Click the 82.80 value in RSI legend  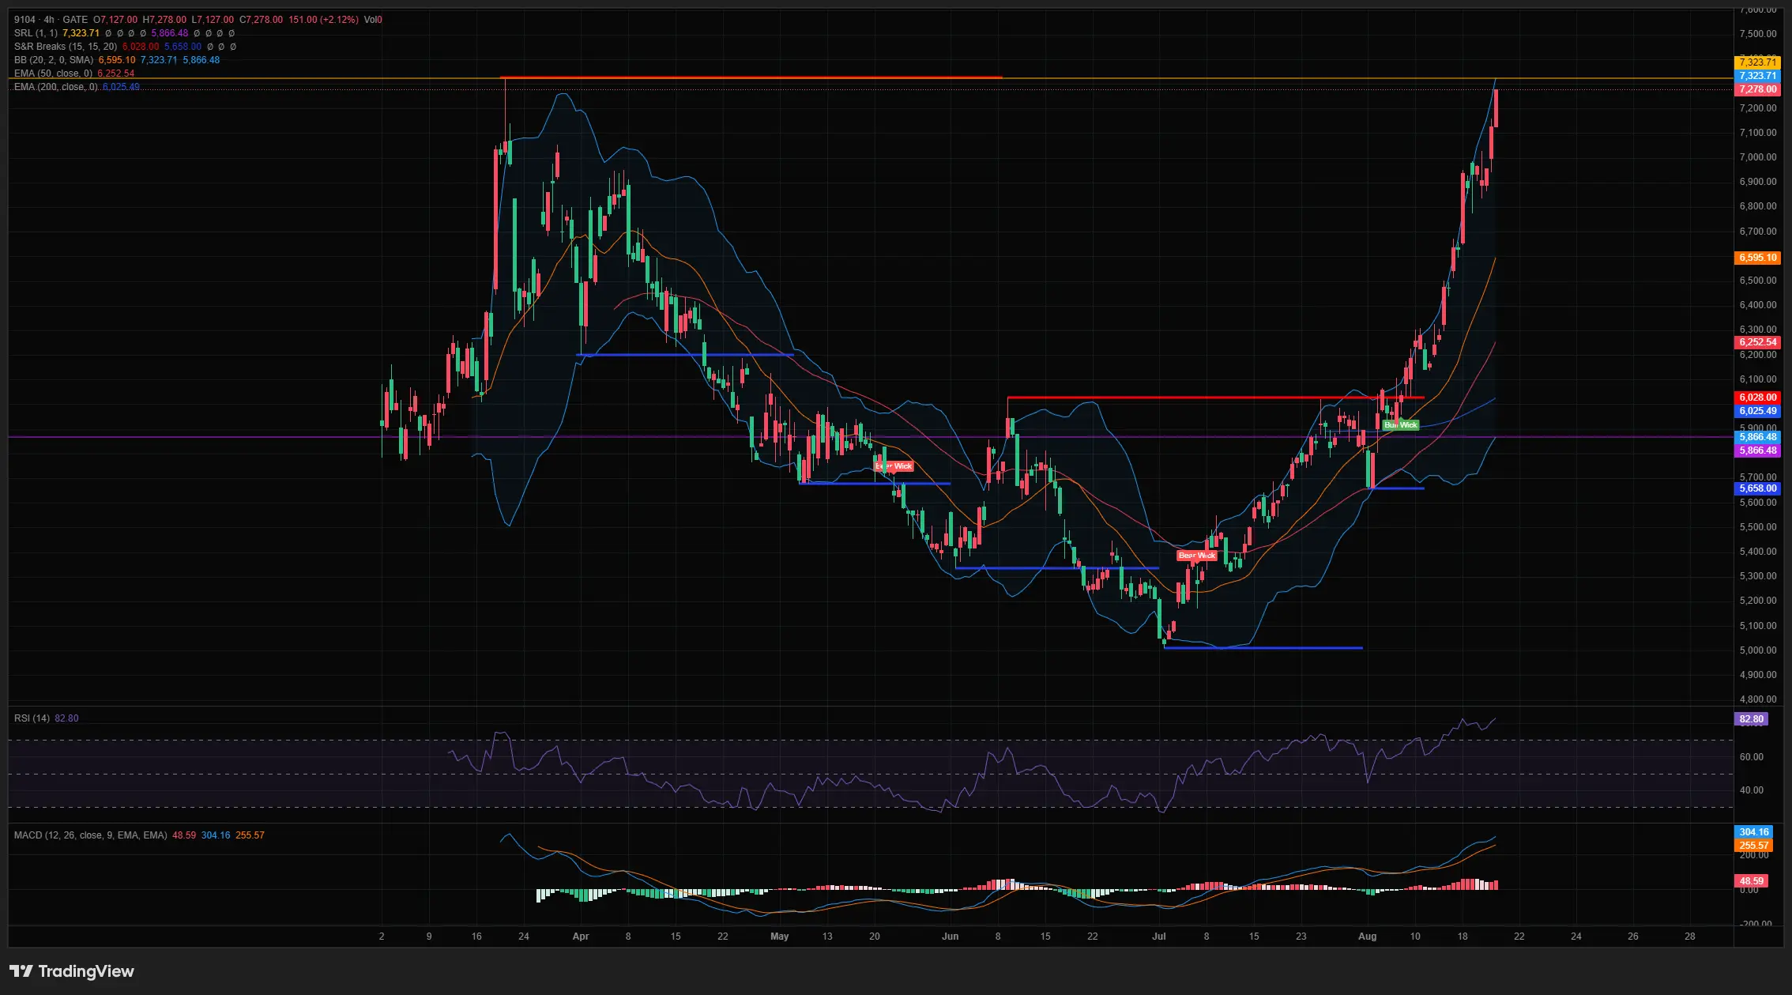click(66, 718)
